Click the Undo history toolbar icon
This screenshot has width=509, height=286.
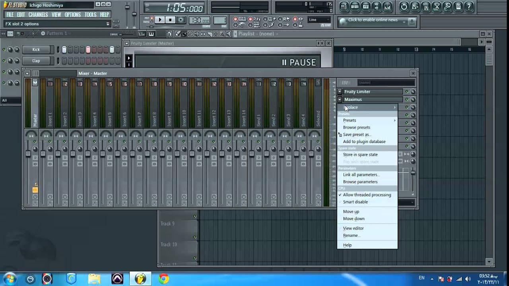point(404,6)
